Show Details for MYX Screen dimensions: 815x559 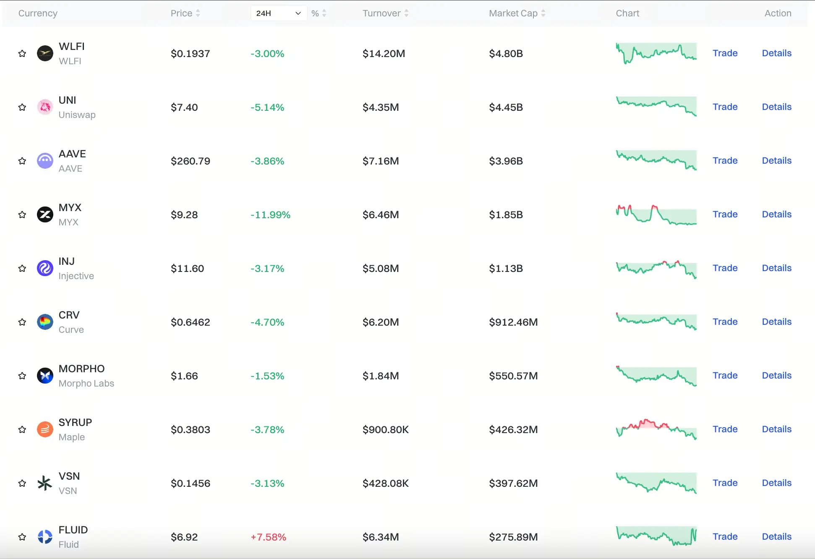point(777,214)
